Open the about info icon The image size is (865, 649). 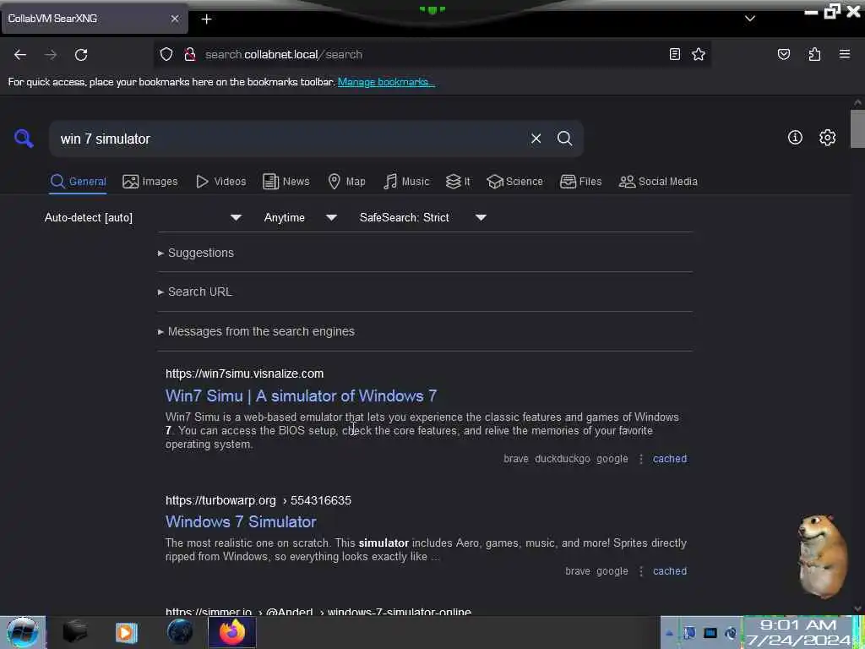[x=795, y=138]
